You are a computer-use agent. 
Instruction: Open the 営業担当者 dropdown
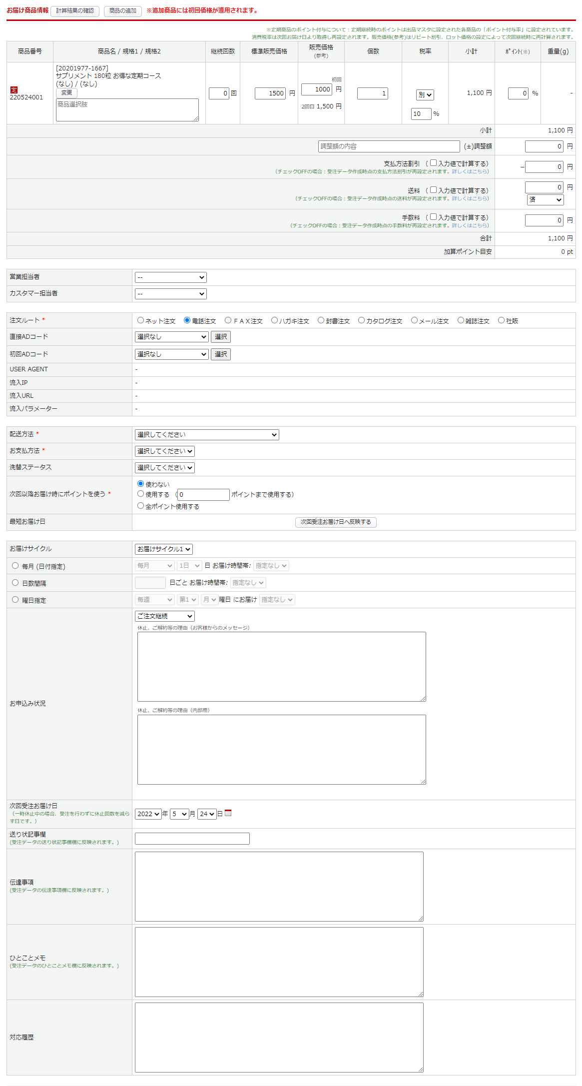(x=171, y=277)
